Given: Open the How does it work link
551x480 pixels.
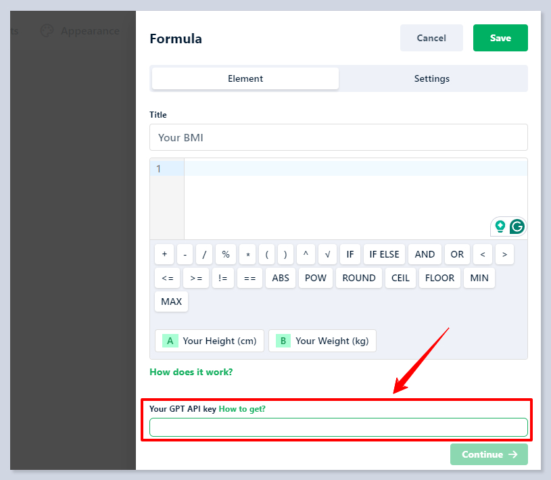Looking at the screenshot, I should pos(191,372).
